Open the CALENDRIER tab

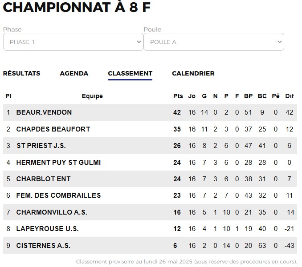(x=193, y=73)
